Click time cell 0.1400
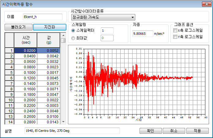This screenshot has height=138, width=213. click(x=25, y=84)
